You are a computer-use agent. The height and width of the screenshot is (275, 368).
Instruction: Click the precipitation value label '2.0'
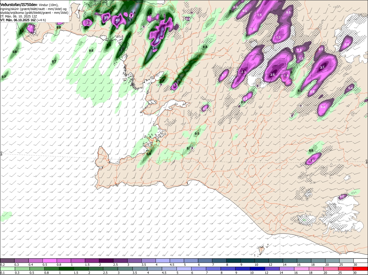[x=89, y=23]
